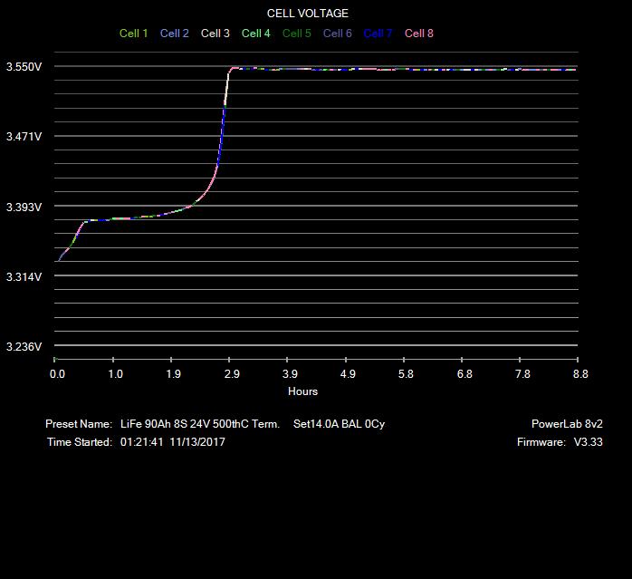Click the Hours x-axis title
This screenshot has height=579, width=632.
click(302, 391)
